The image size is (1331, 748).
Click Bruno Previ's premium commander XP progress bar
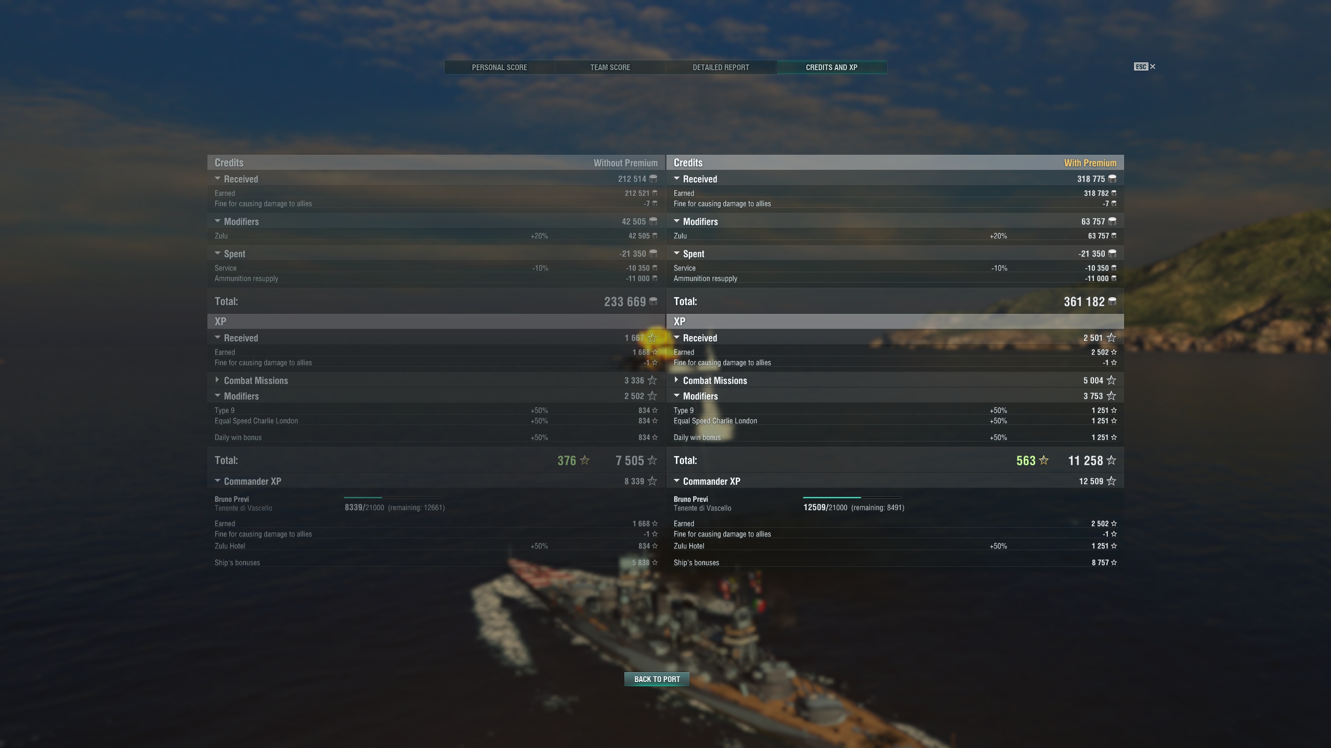coord(852,498)
